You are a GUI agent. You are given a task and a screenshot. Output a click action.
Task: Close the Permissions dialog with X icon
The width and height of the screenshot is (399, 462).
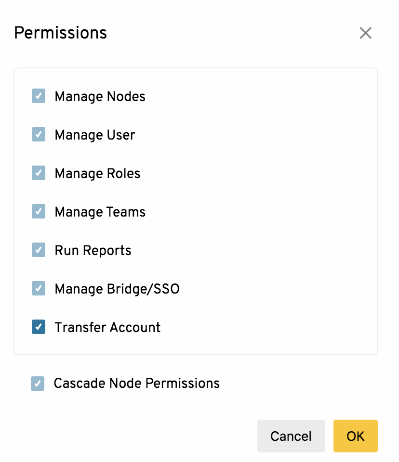pos(365,33)
